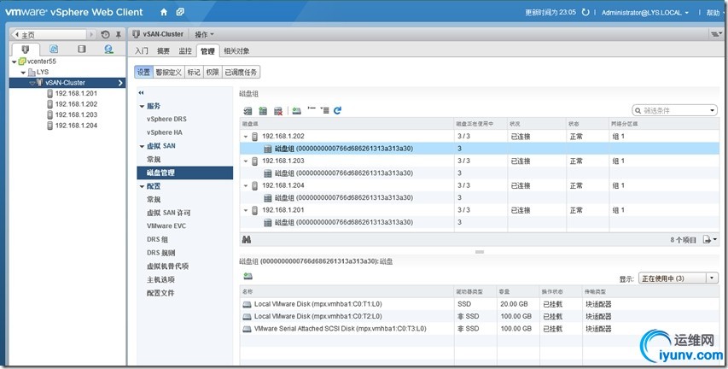Click the claim disks toolbar icon
Viewport: 728px width, 369px height.
click(248, 110)
